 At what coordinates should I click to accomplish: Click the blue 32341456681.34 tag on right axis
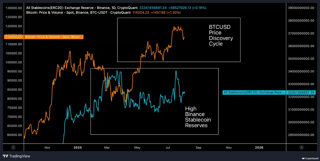tap(301, 92)
